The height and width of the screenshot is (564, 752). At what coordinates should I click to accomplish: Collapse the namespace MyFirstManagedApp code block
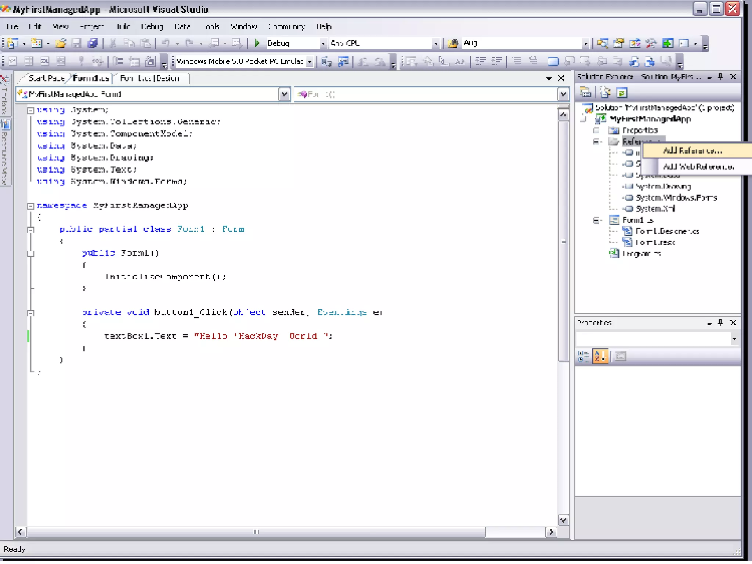pyautogui.click(x=31, y=206)
